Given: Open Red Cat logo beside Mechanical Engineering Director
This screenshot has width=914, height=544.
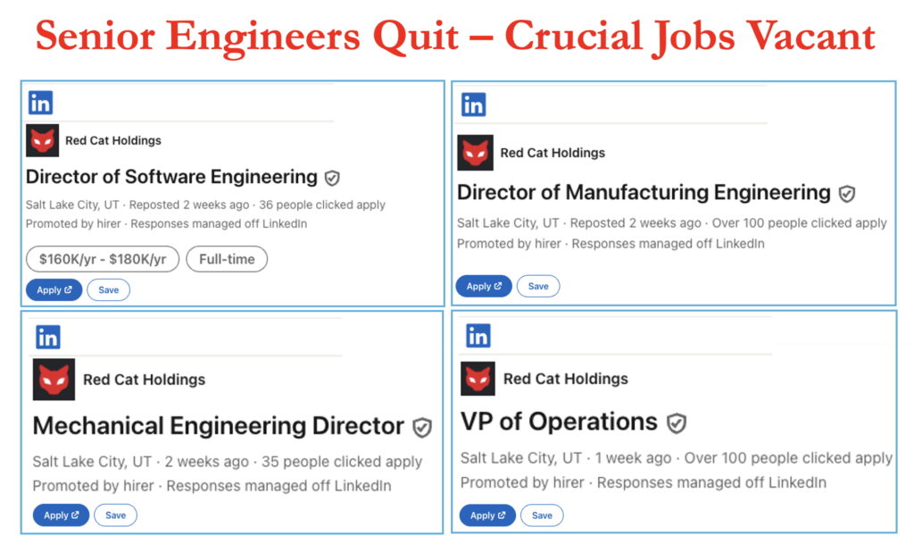Looking at the screenshot, I should coord(54,379).
